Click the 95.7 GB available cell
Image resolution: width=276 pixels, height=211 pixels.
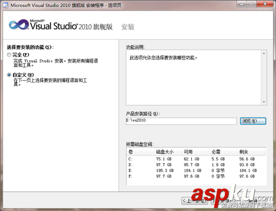tap(191, 165)
